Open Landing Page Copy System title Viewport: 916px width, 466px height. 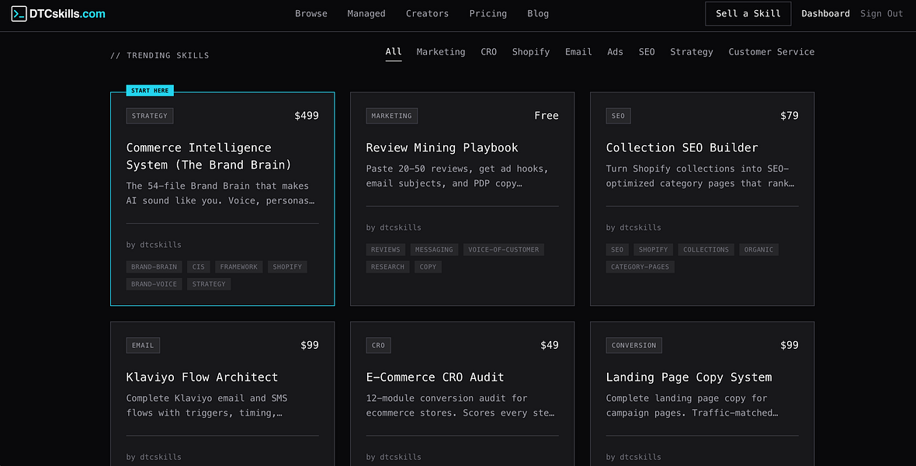(689, 377)
